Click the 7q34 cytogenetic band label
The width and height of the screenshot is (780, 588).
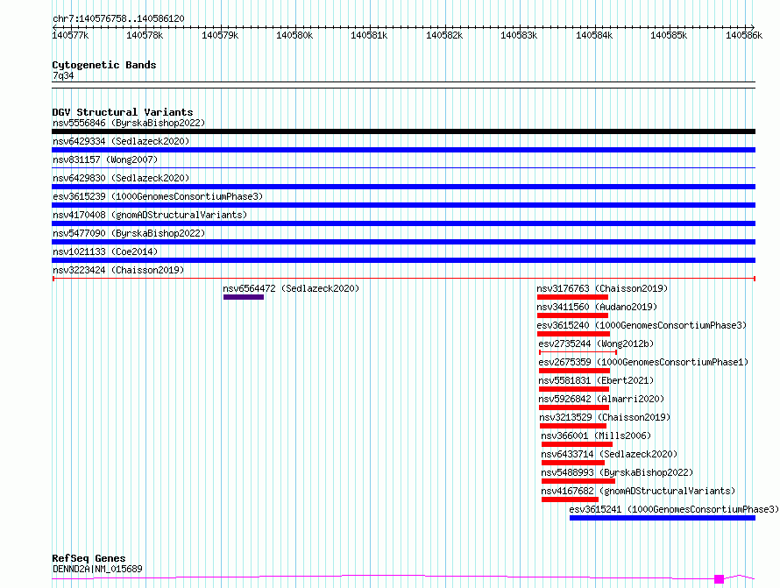pyautogui.click(x=63, y=75)
